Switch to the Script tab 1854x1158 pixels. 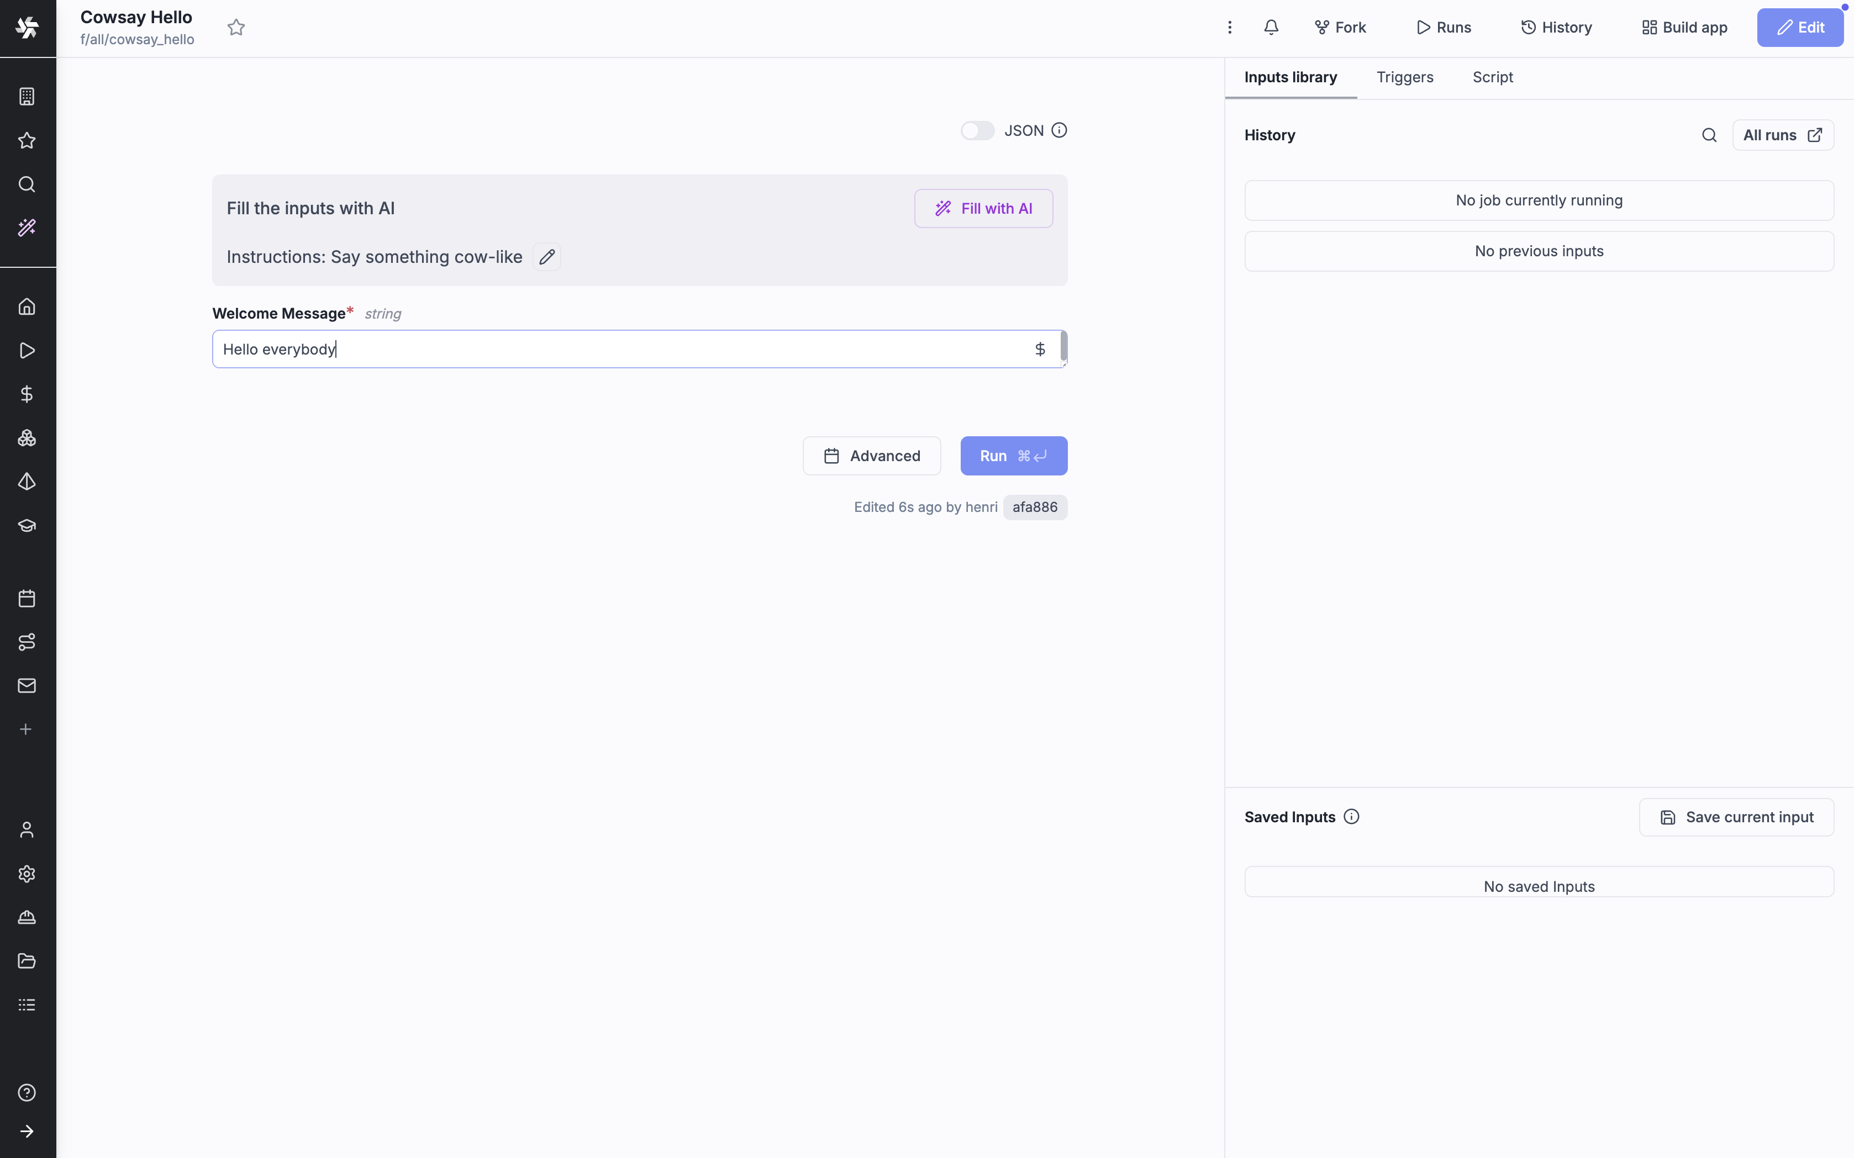coord(1492,77)
